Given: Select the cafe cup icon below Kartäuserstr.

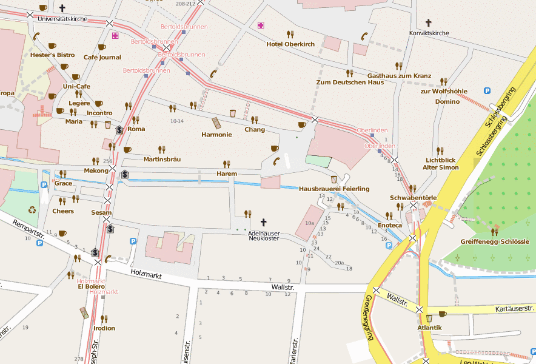Looking at the screenshot, I should 443,314.
